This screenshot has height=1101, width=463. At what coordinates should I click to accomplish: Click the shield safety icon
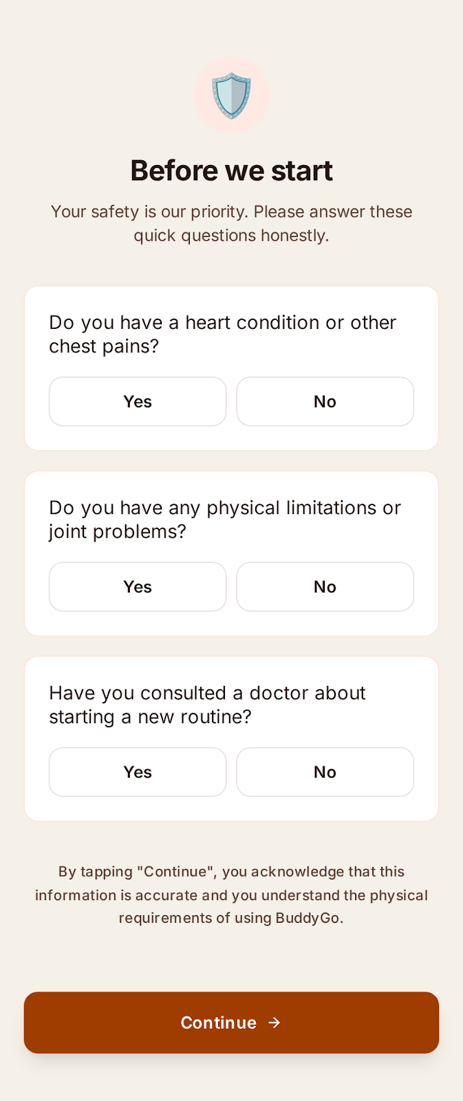click(231, 96)
